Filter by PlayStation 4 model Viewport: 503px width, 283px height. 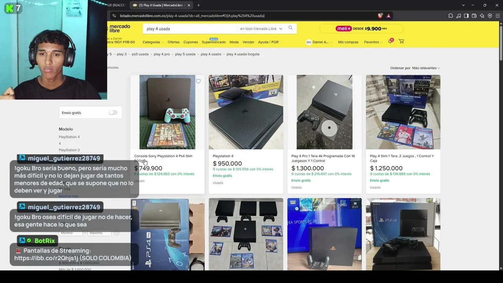coord(69,137)
